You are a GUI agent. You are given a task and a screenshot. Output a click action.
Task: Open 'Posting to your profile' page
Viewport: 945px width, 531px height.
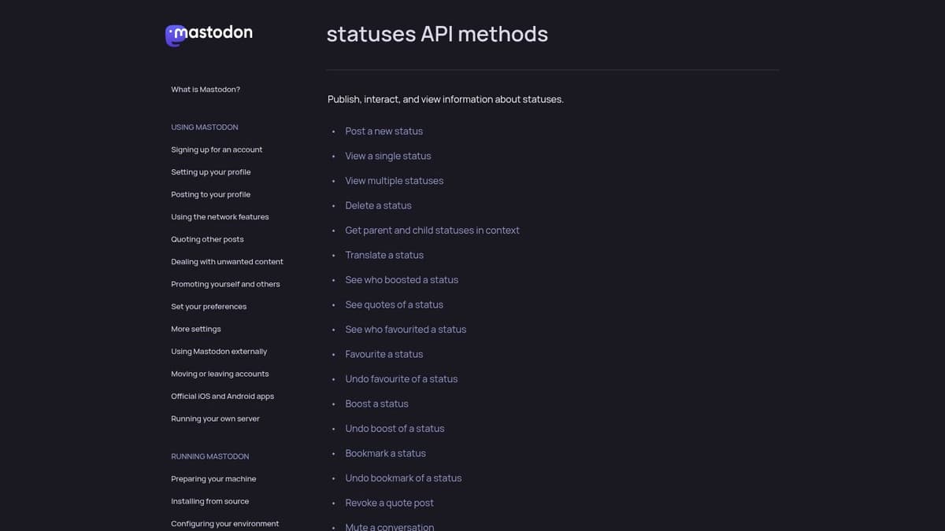click(211, 194)
